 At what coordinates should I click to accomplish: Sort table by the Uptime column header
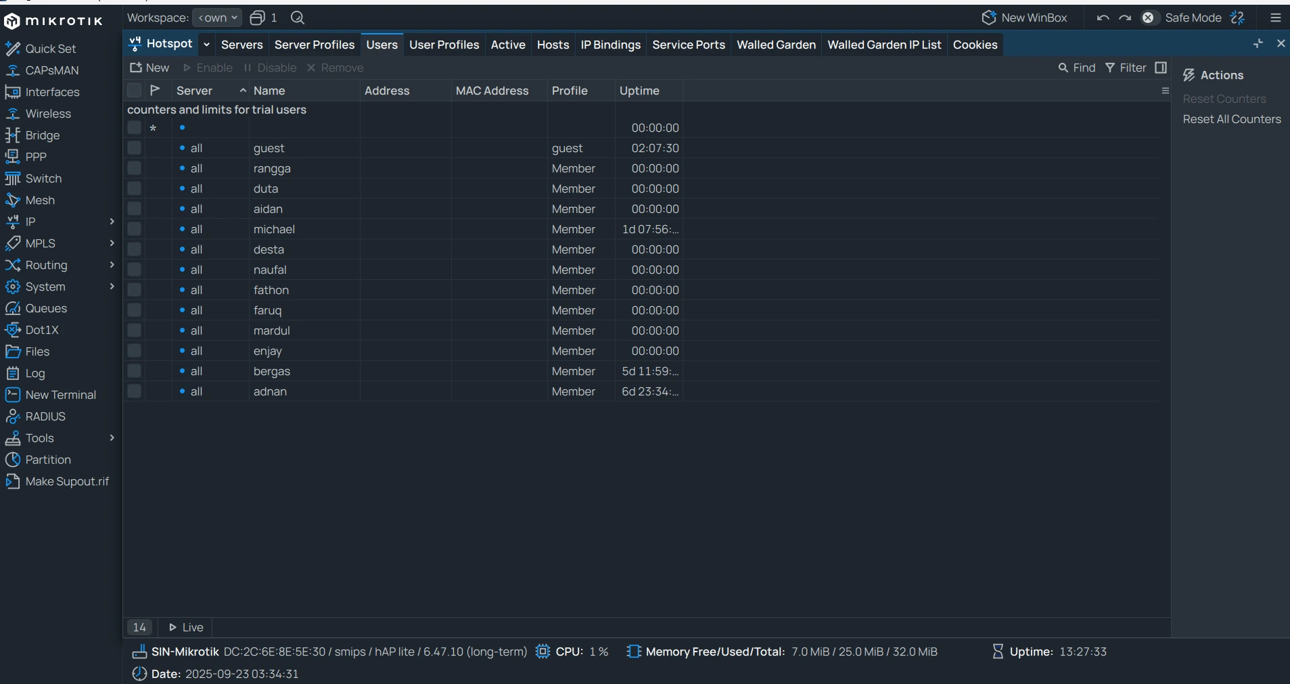point(639,91)
